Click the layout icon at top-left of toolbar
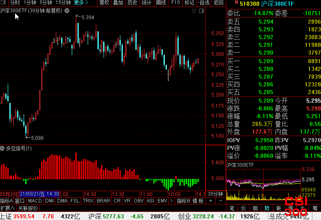The height and width of the screenshot is (220, 321). (4, 2)
